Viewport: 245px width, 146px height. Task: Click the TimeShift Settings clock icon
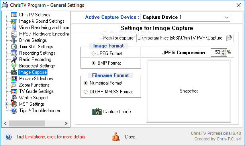(14, 47)
